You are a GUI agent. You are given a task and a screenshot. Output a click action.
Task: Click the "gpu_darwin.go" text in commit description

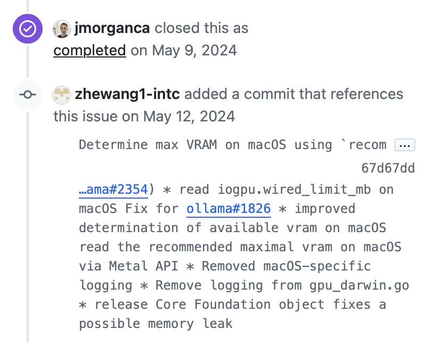359,286
